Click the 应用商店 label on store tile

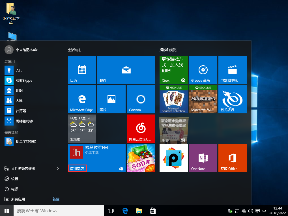pyautogui.click(x=77, y=169)
